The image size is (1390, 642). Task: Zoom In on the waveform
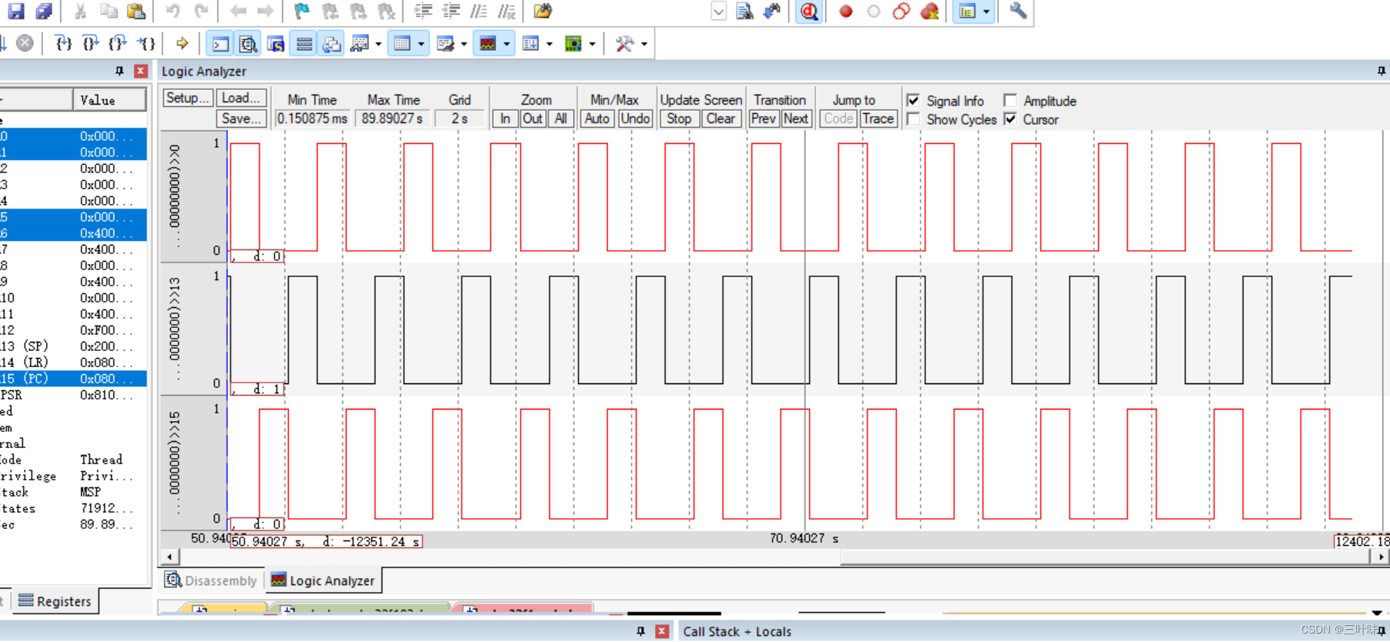click(505, 119)
